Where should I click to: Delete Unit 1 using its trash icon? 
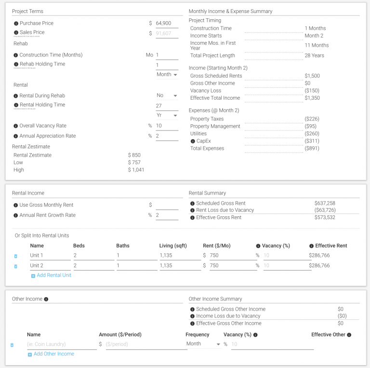(15, 256)
